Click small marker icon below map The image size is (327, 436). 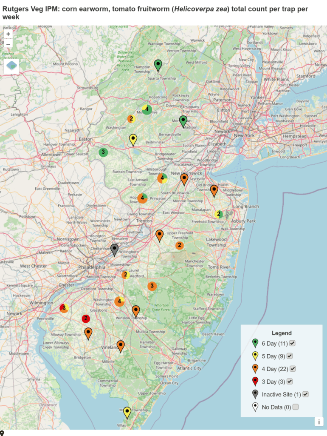(2, 433)
